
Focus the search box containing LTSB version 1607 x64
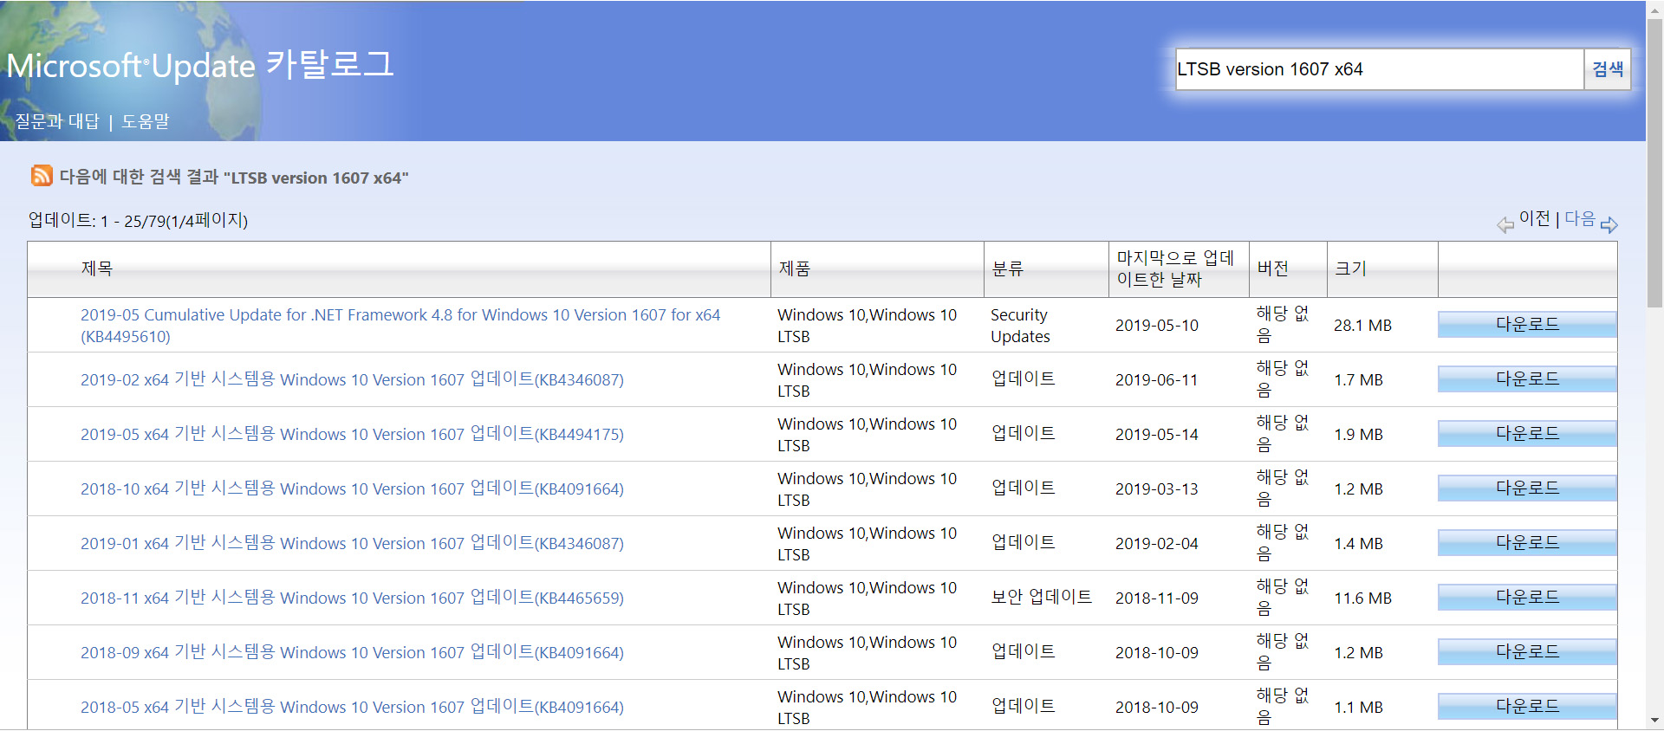click(x=1379, y=69)
